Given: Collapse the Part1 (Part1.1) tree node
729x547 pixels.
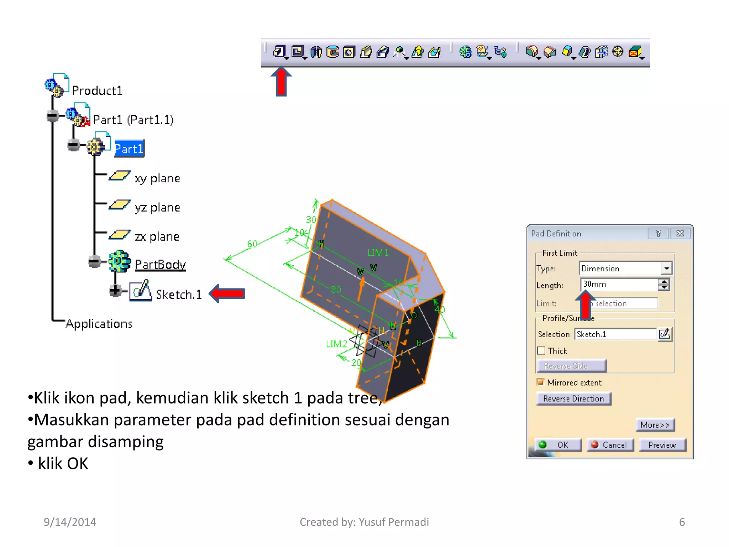Looking at the screenshot, I should point(53,116).
